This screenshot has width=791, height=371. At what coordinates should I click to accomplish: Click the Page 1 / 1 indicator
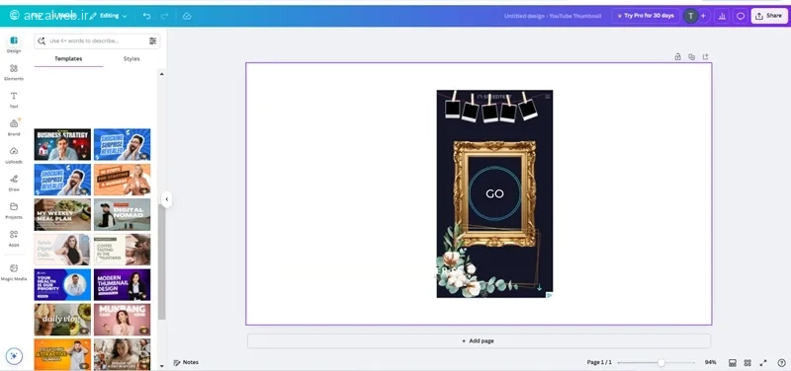(599, 362)
